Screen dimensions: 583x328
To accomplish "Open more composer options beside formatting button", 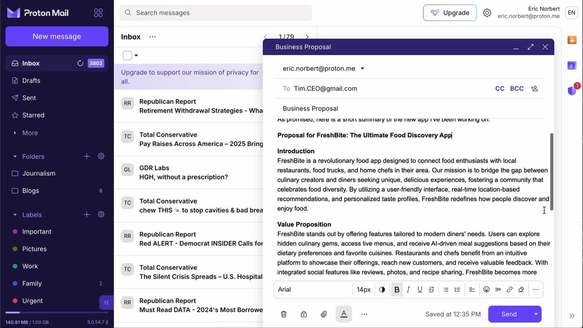I will (364, 314).
